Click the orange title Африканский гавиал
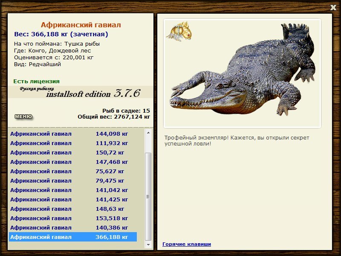 [81, 25]
